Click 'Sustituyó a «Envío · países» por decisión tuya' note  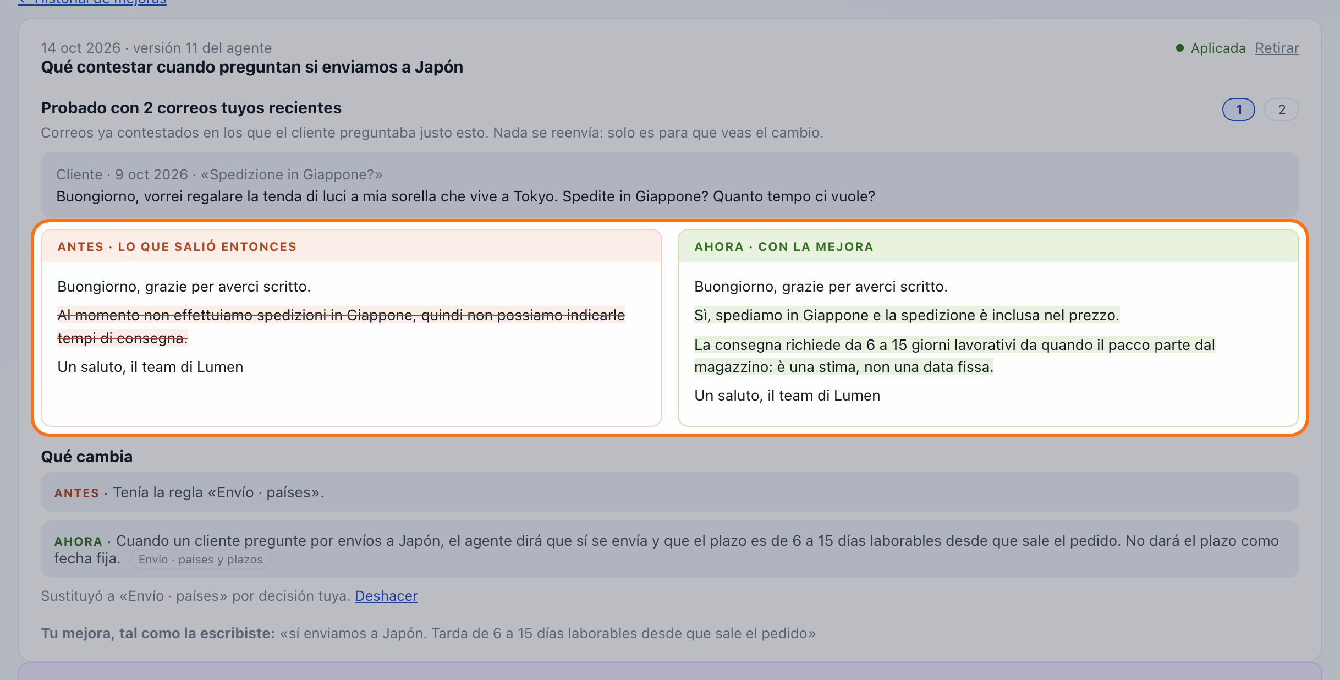coord(195,596)
